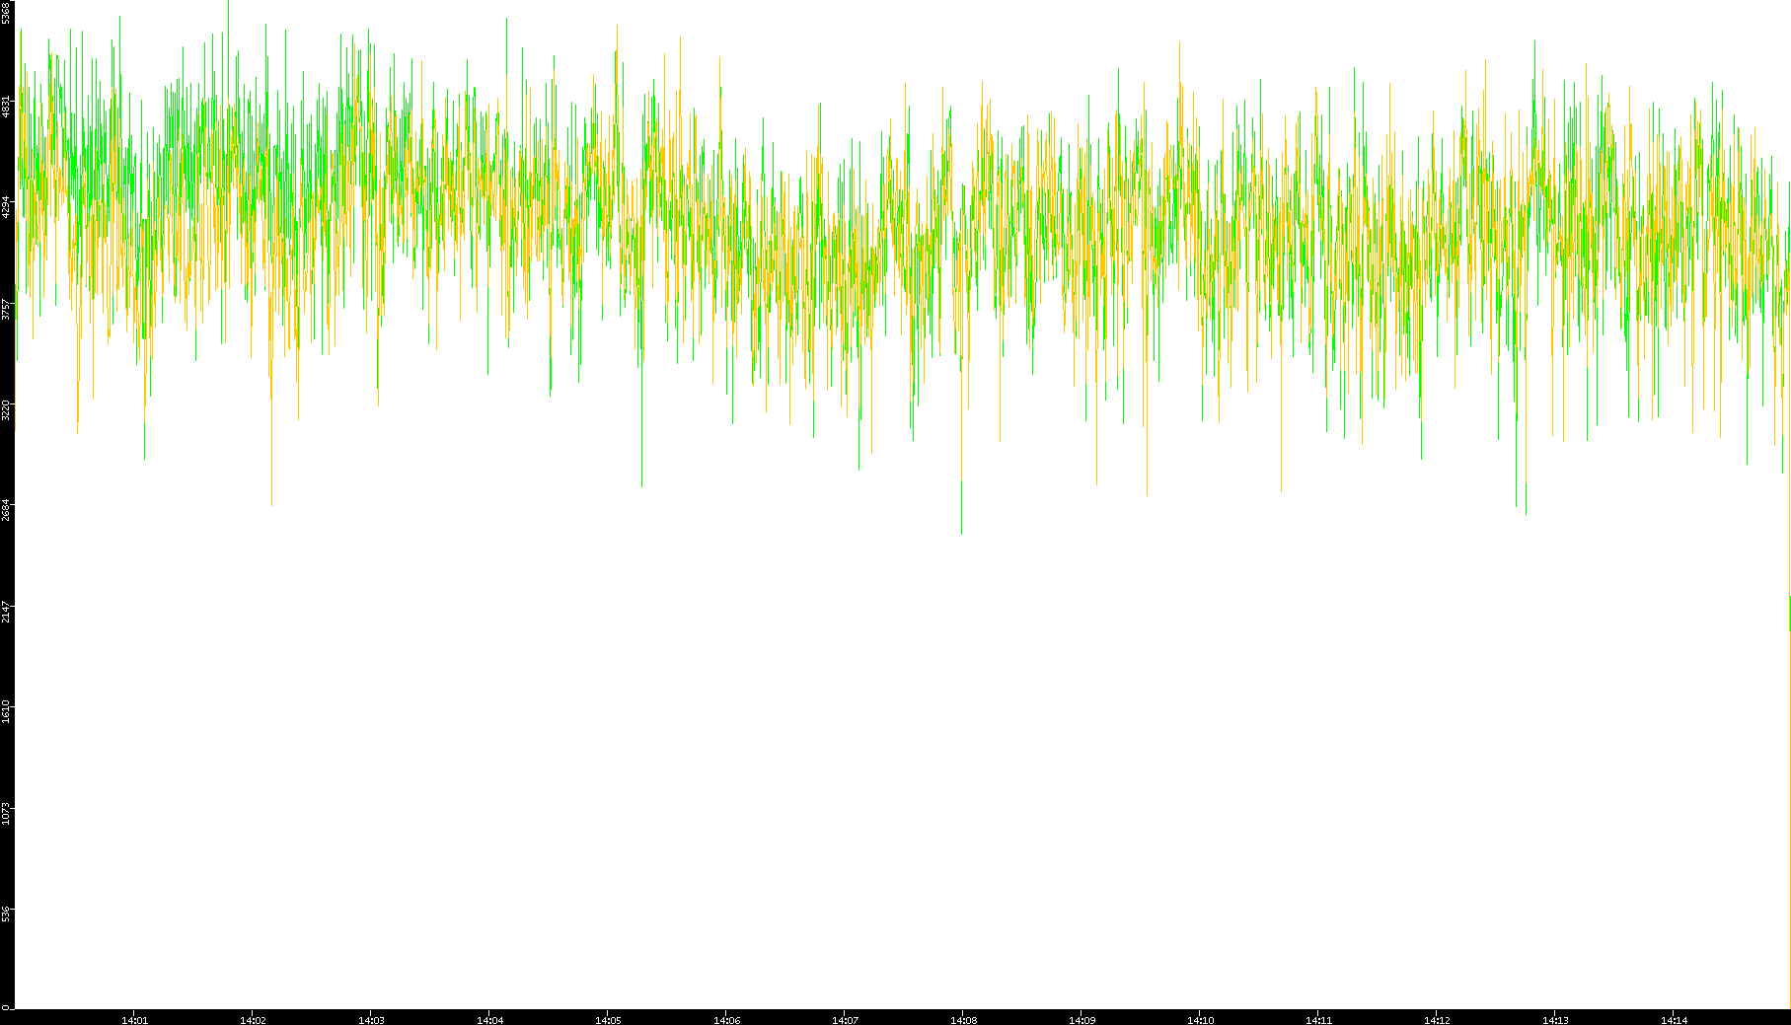
Task: Select the 1073 value axis label
Action: [x=7, y=813]
